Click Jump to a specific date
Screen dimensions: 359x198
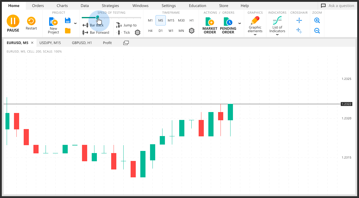pos(129,25)
